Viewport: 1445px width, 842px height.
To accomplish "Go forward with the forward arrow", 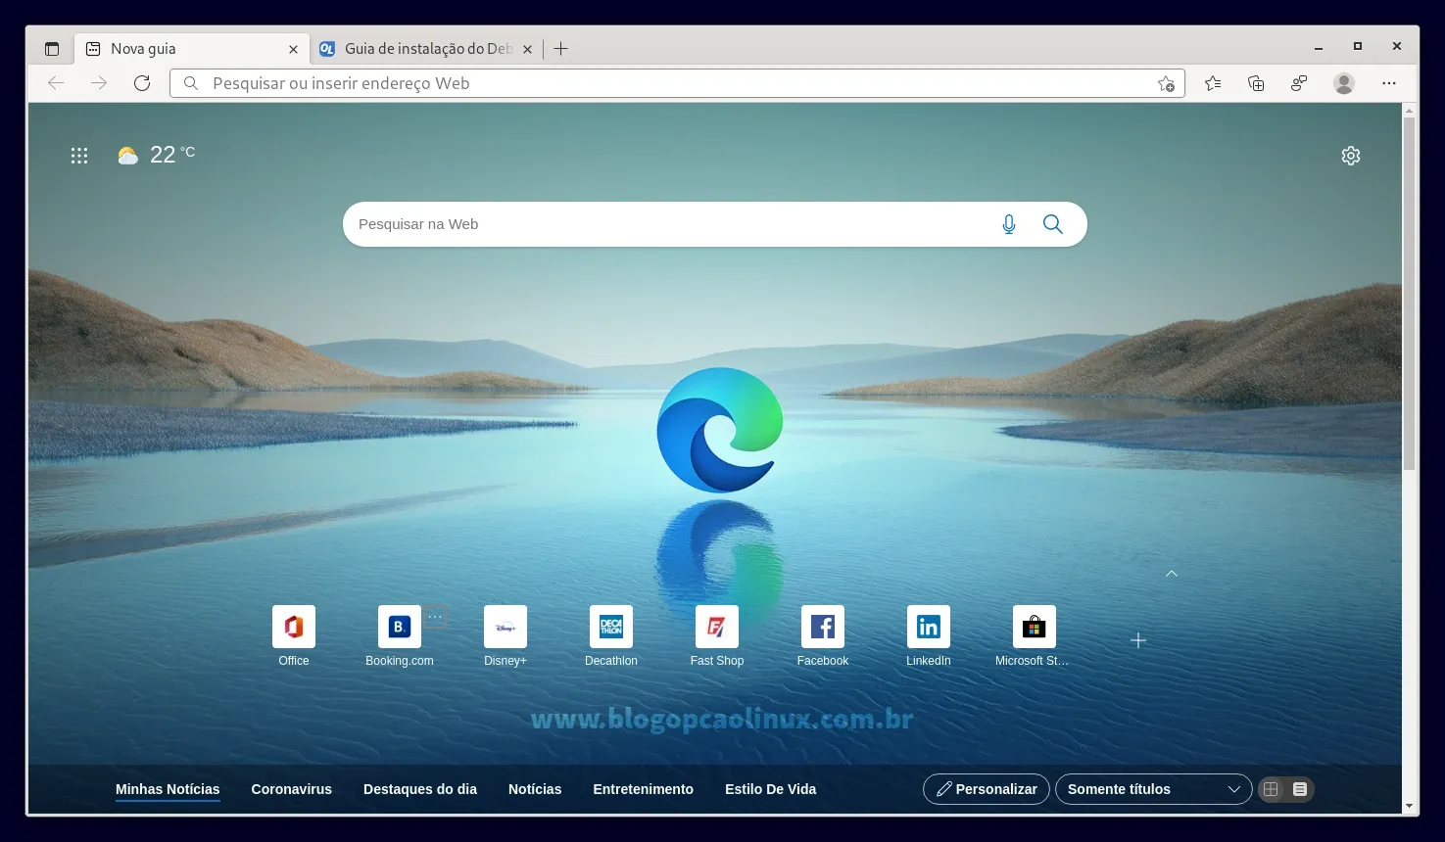I will point(99,83).
